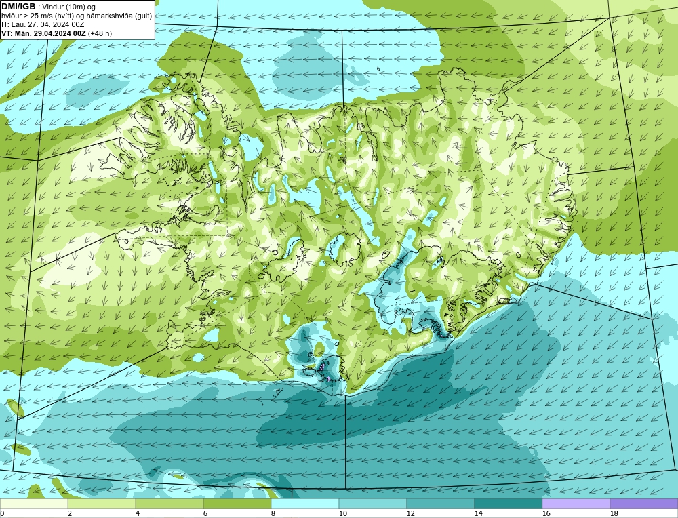Click the 2–4 m/s light green legend swatch

tap(102, 504)
